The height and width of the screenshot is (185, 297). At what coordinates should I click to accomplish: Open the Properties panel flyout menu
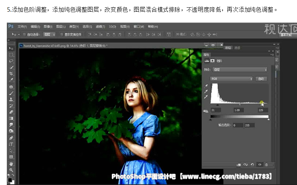(272, 55)
